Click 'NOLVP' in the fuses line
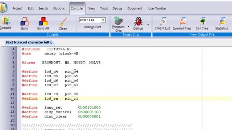This screenshot has height=130, width=232. point(95,62)
